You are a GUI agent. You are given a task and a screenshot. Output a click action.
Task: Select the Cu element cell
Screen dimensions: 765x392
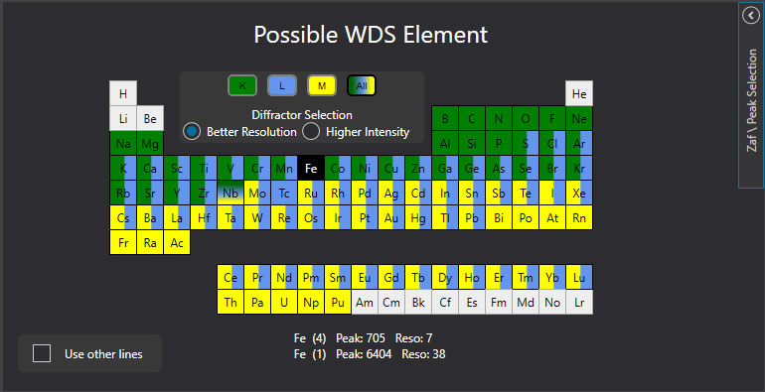click(391, 168)
